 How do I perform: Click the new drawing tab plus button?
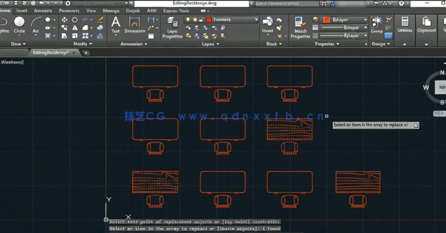(86, 53)
